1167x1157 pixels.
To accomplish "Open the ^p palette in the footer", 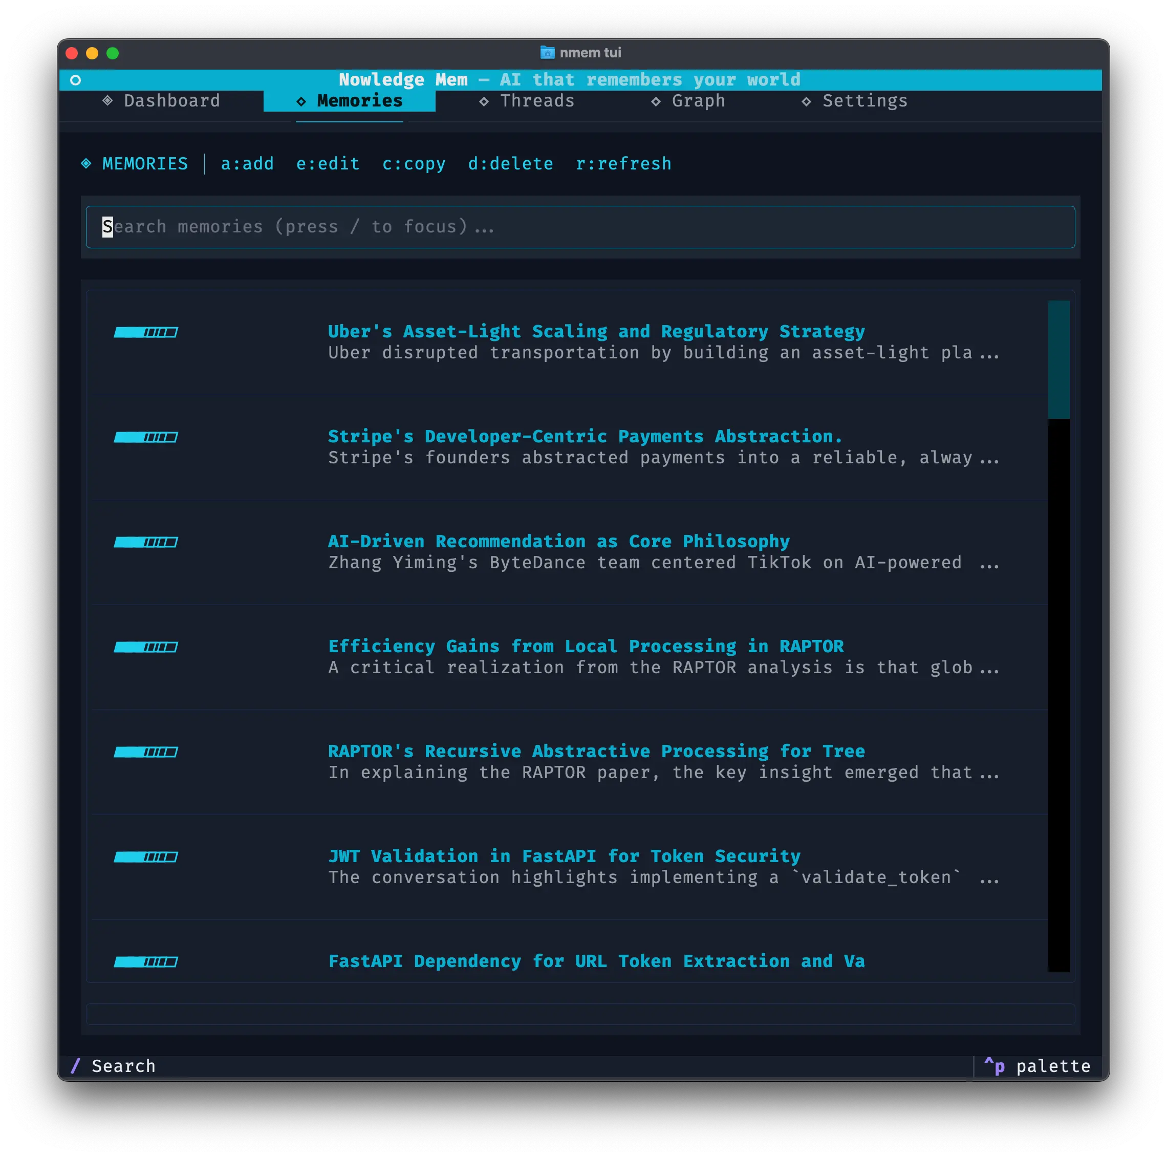I will click(1037, 1066).
